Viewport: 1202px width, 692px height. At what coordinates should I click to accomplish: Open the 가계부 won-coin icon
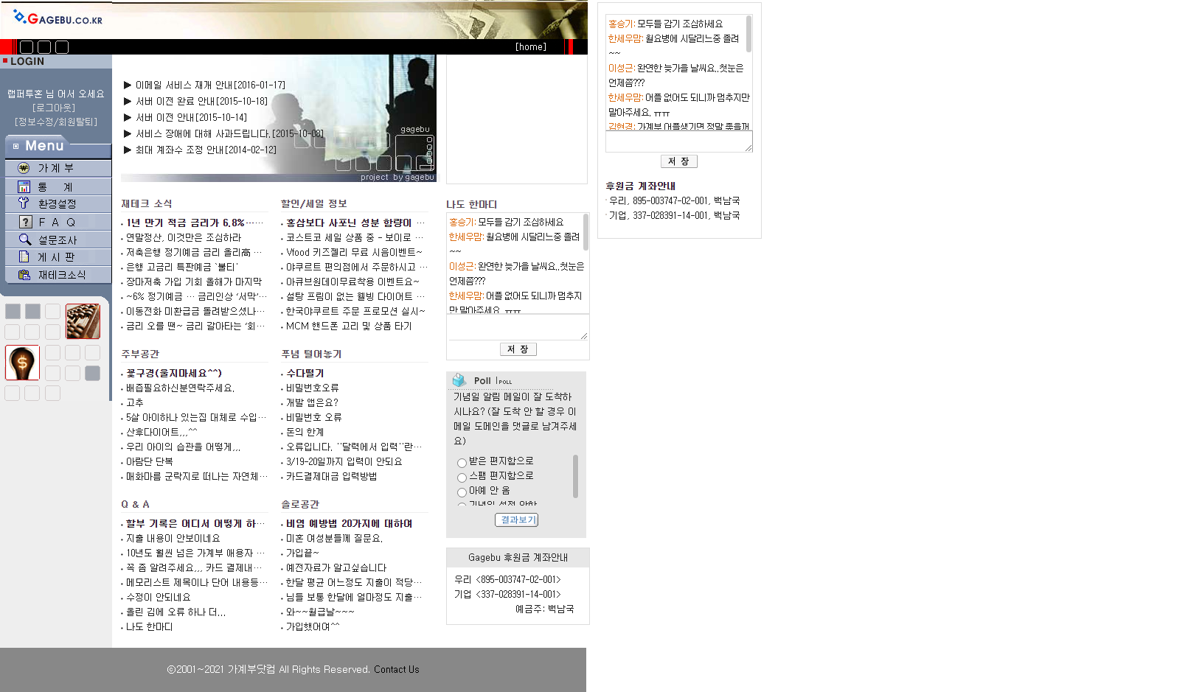point(24,168)
